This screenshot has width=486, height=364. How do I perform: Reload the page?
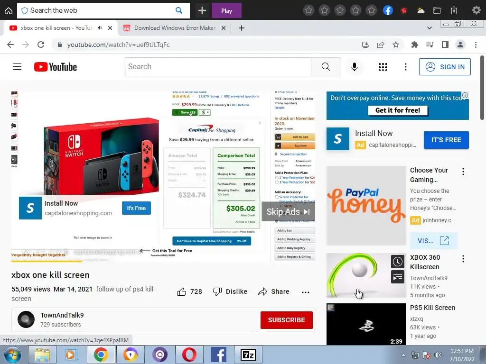click(x=41, y=45)
